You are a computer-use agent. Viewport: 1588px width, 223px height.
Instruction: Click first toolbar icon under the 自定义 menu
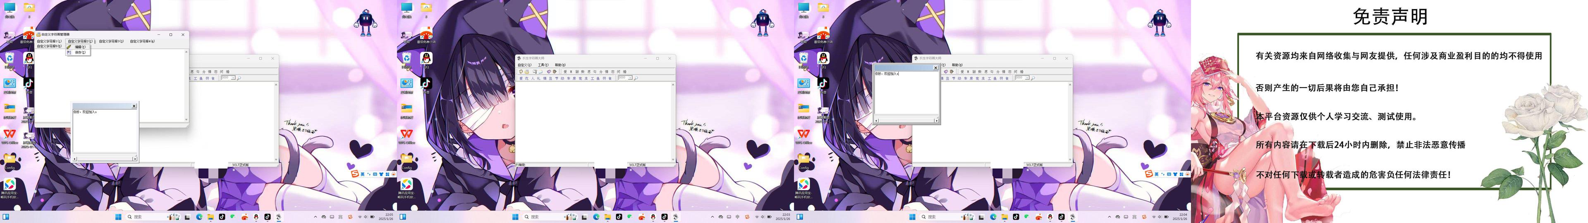coord(521,71)
